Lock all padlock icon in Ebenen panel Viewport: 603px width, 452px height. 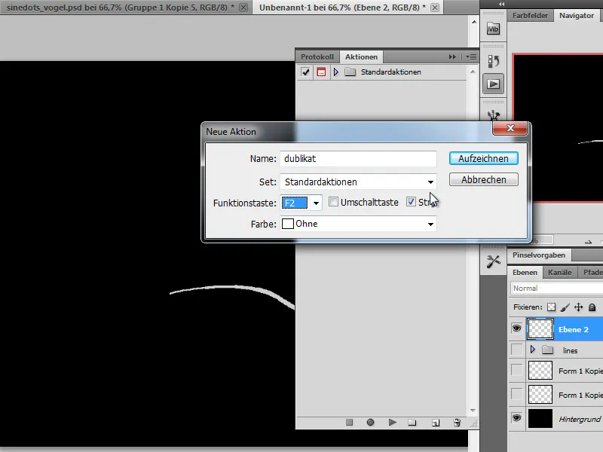pos(592,307)
